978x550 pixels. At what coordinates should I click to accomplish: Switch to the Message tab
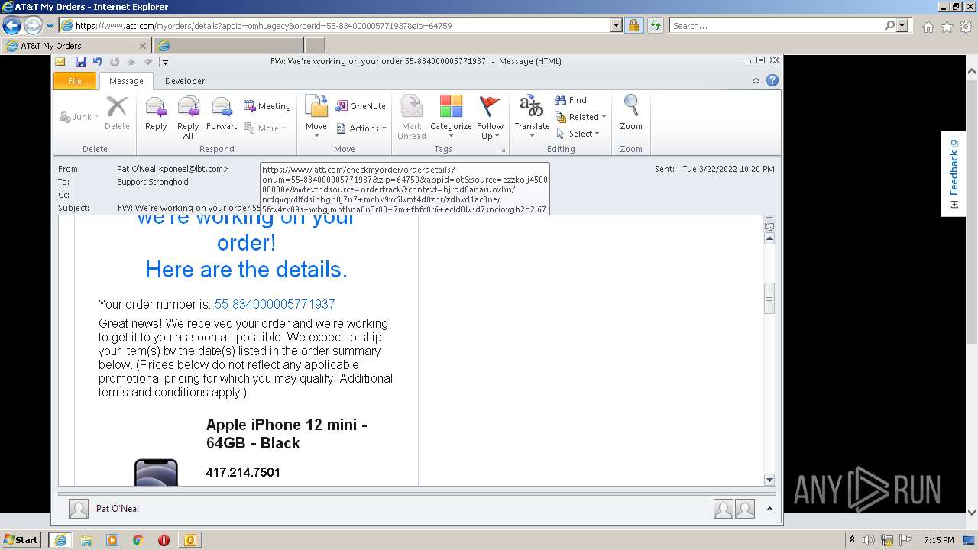coord(126,81)
